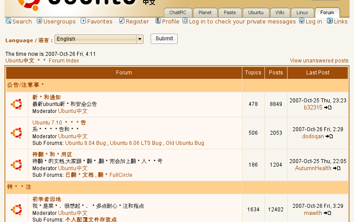Click the Usergroups list icon
Screen dimensions: 354x222
click(x=39, y=21)
